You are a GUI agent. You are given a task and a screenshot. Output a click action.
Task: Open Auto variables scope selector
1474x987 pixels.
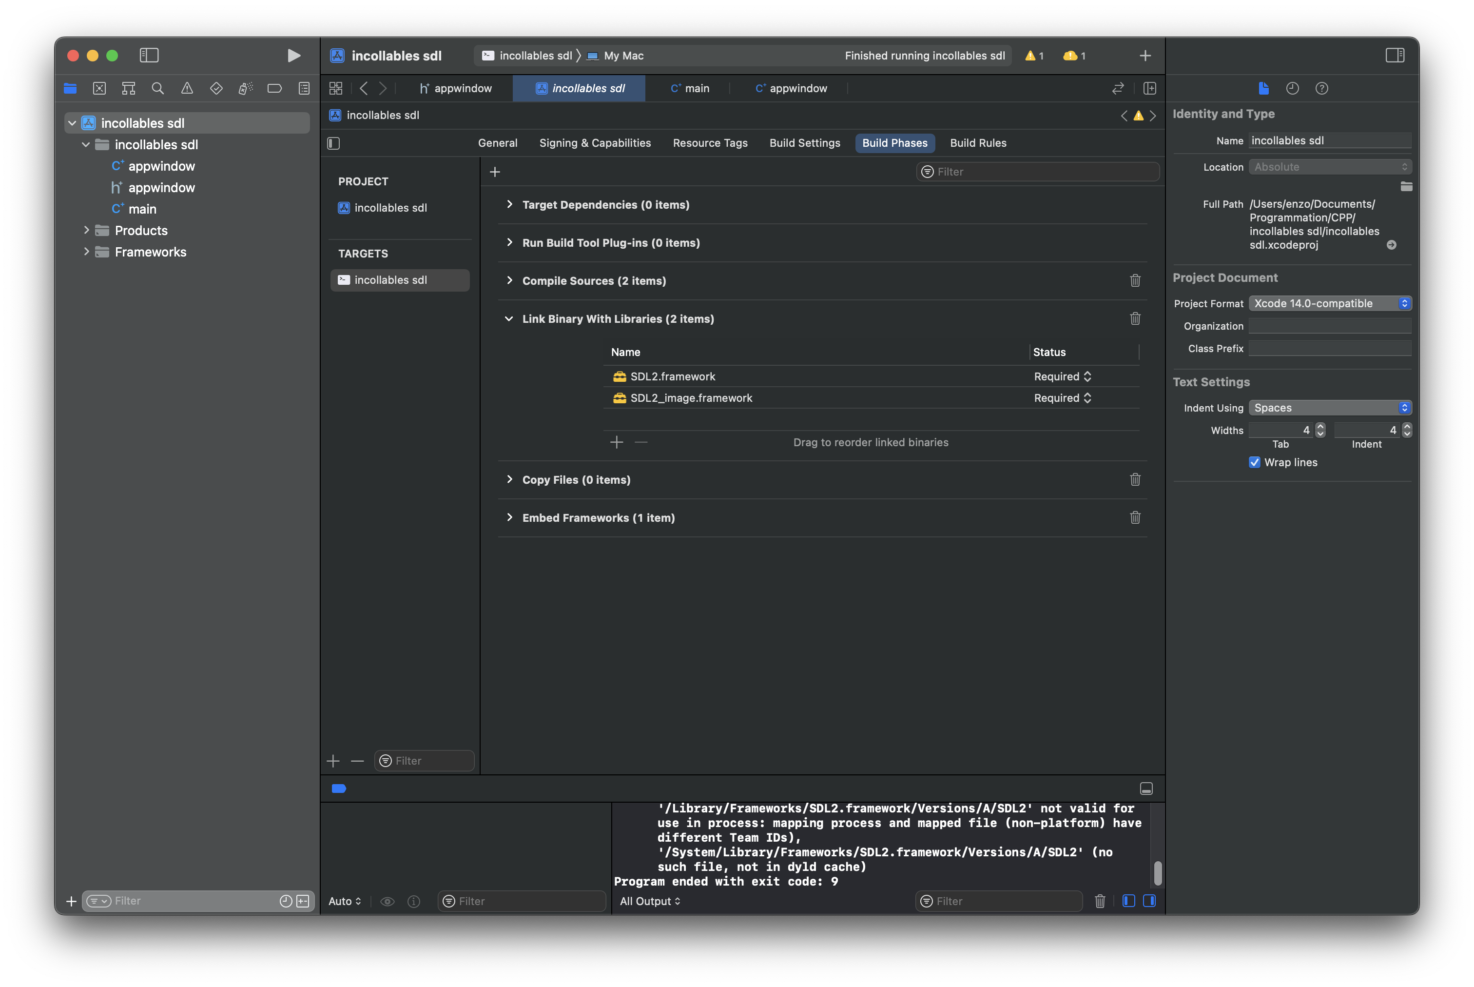[345, 901]
